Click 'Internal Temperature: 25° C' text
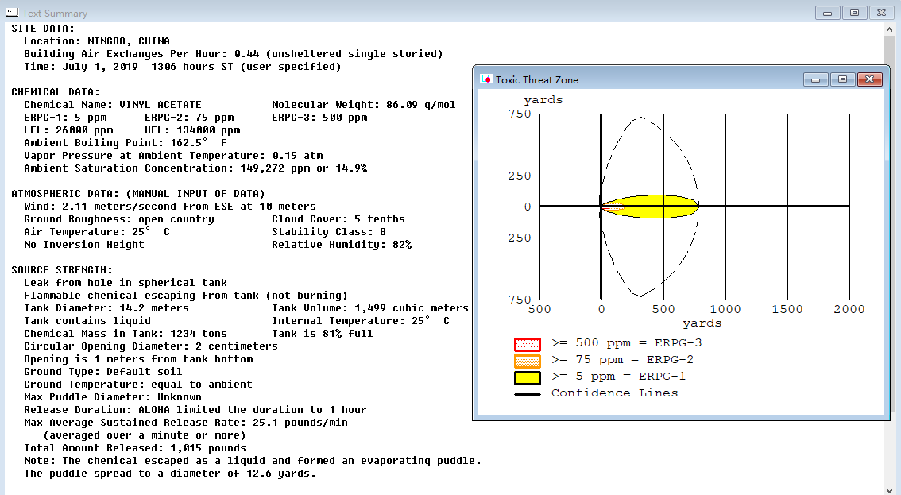The height and width of the screenshot is (495, 901). click(361, 320)
